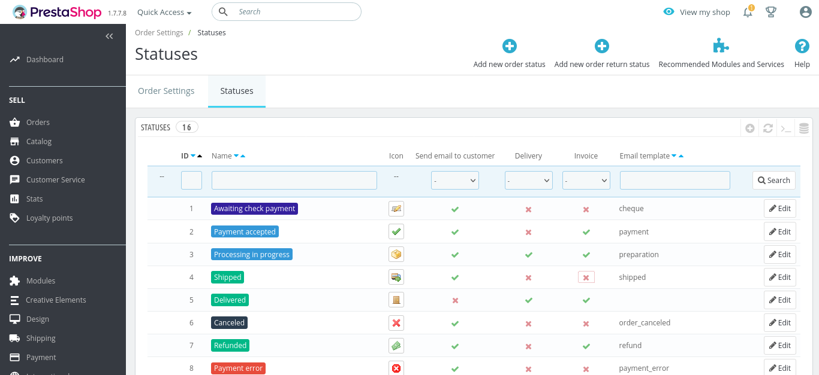
Task: Switch to Order Settings tab
Action: click(166, 91)
